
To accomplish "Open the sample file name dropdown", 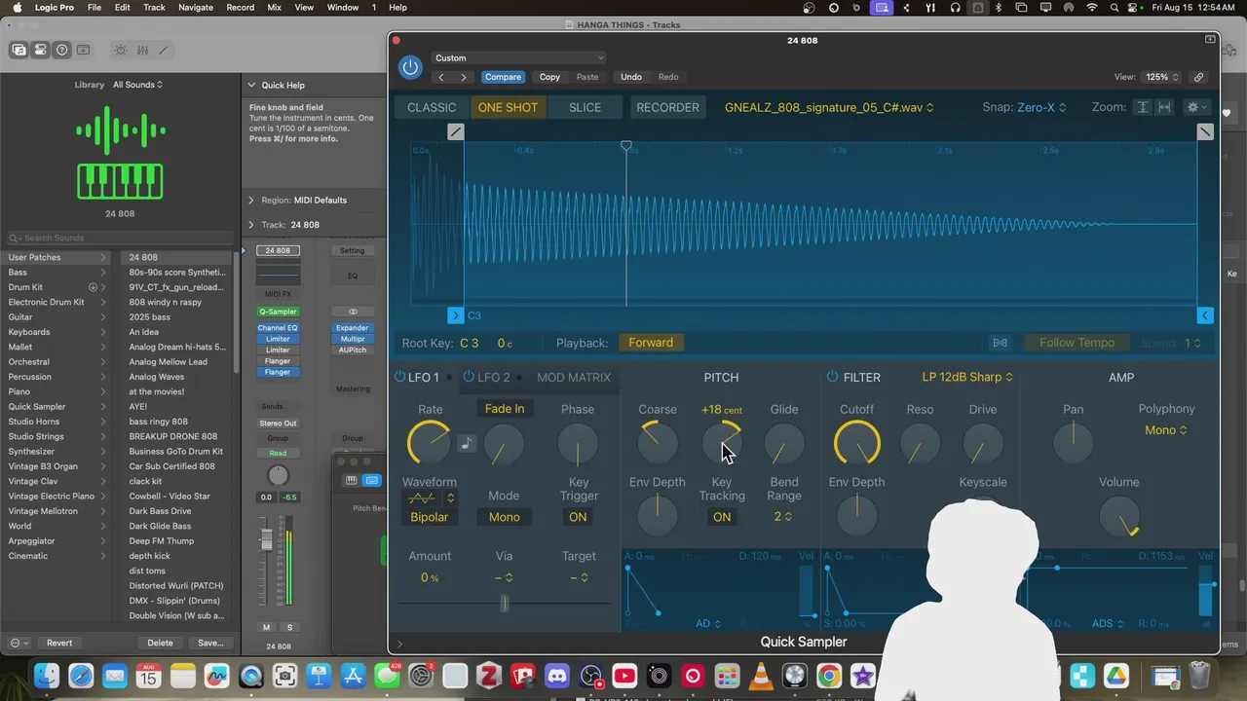I will tap(829, 107).
